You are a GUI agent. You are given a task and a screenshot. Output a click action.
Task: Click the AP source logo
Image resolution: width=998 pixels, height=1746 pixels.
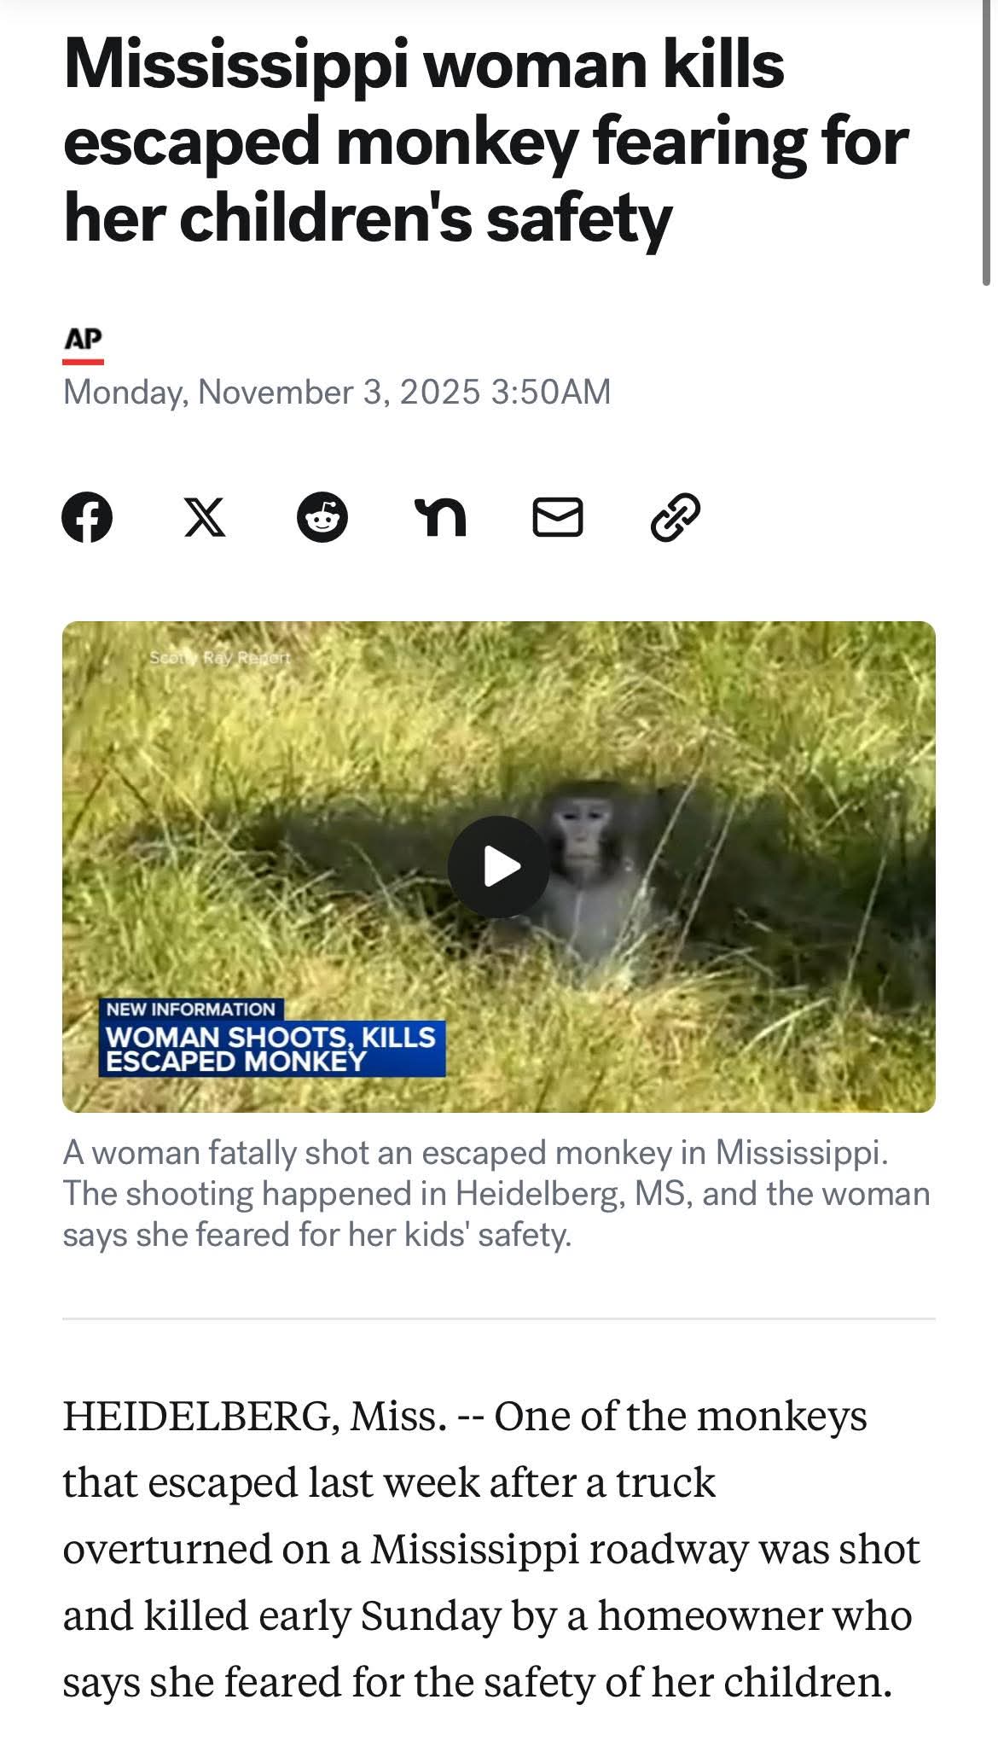[x=83, y=341]
